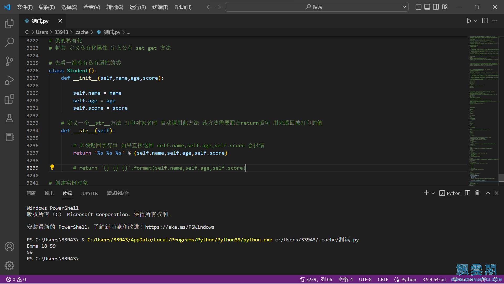Viewport: 504px width, 284px height.
Task: Open the 文件(F) menu
Action: [x=25, y=7]
